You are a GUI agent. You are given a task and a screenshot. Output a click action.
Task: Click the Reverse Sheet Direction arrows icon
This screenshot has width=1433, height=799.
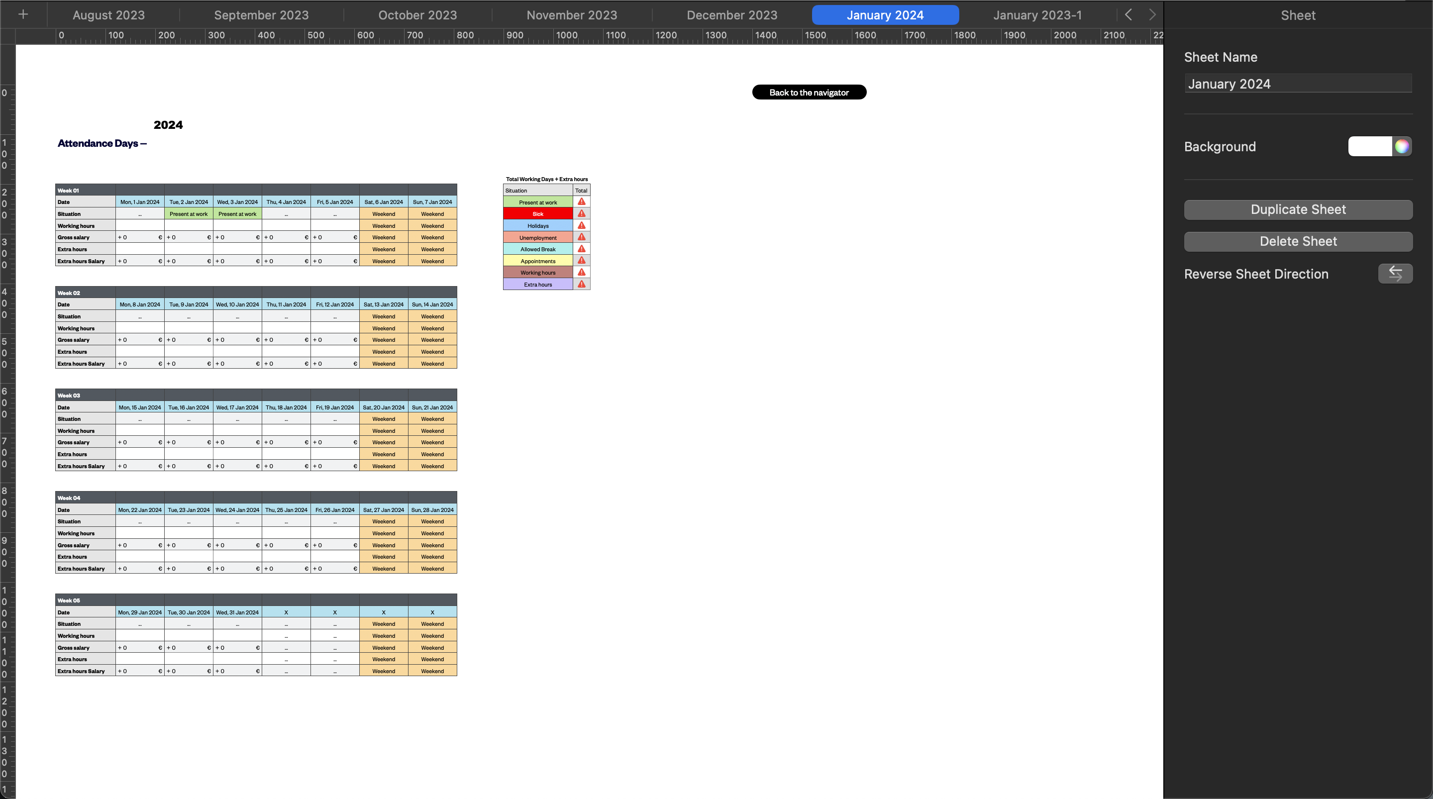pyautogui.click(x=1395, y=274)
